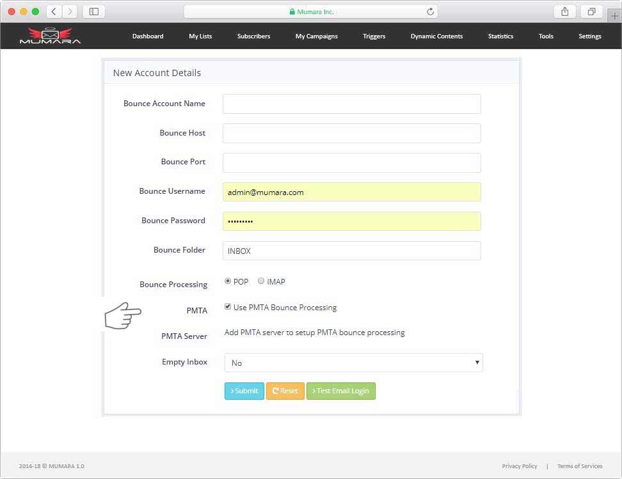Screen dimensions: 622x479
Task: Open the Statistics section
Action: click(x=500, y=36)
